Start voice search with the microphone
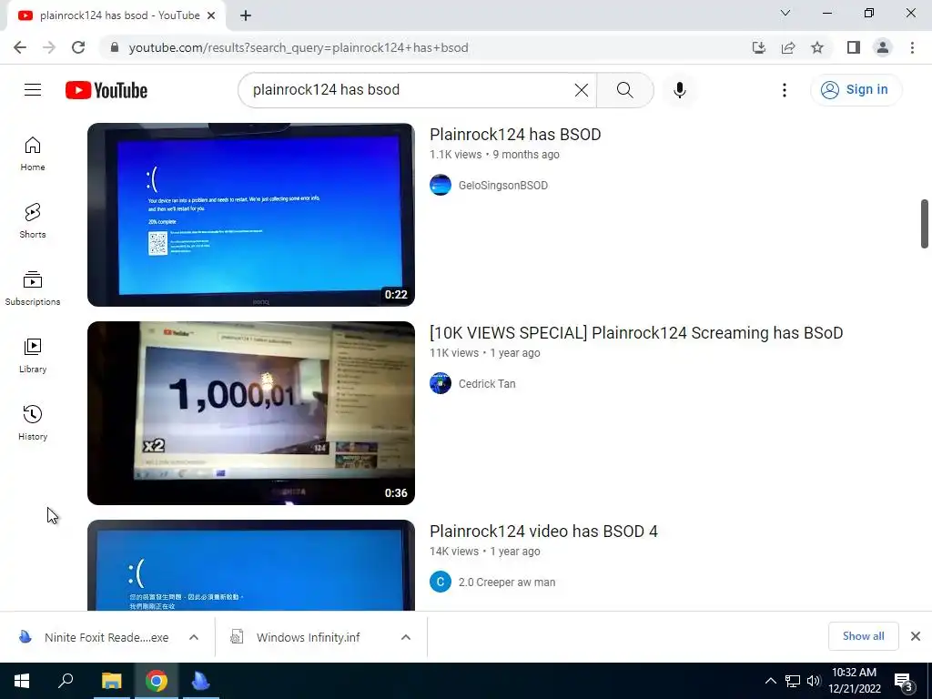Image resolution: width=932 pixels, height=699 pixels. click(679, 90)
